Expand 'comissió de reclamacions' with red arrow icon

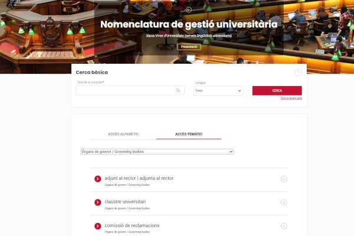tap(97, 226)
